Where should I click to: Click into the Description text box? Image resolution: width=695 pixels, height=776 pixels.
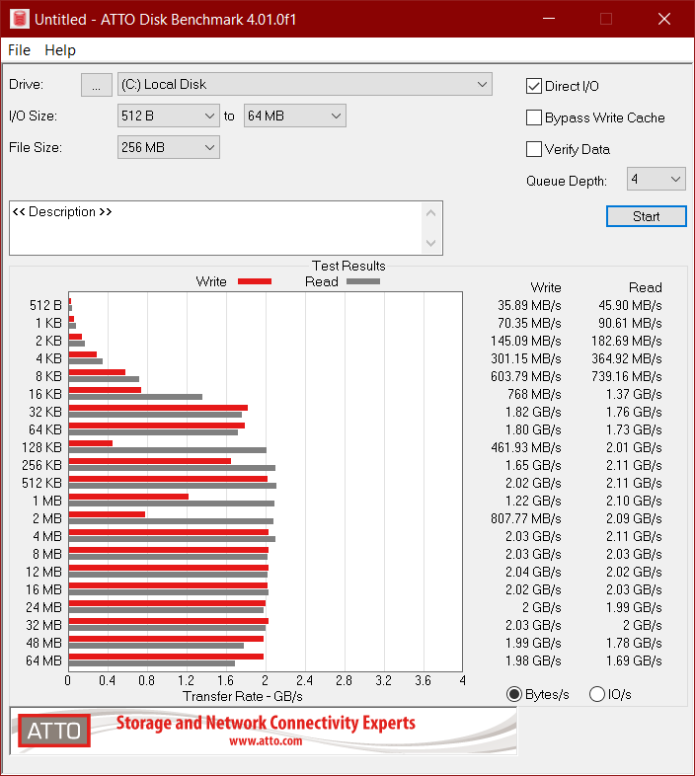pyautogui.click(x=215, y=228)
